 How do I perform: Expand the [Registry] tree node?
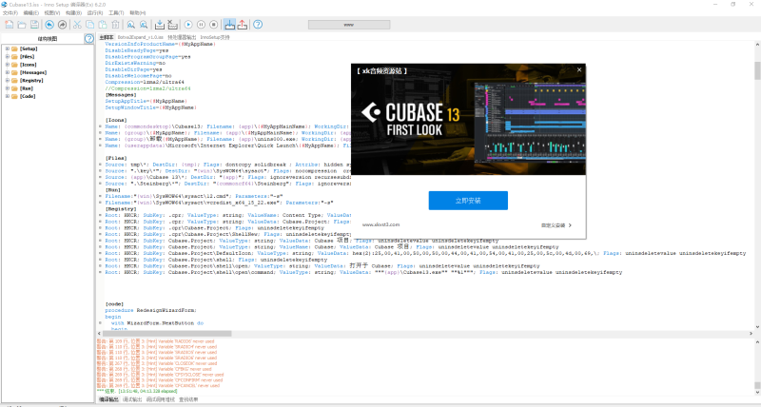tap(8, 80)
